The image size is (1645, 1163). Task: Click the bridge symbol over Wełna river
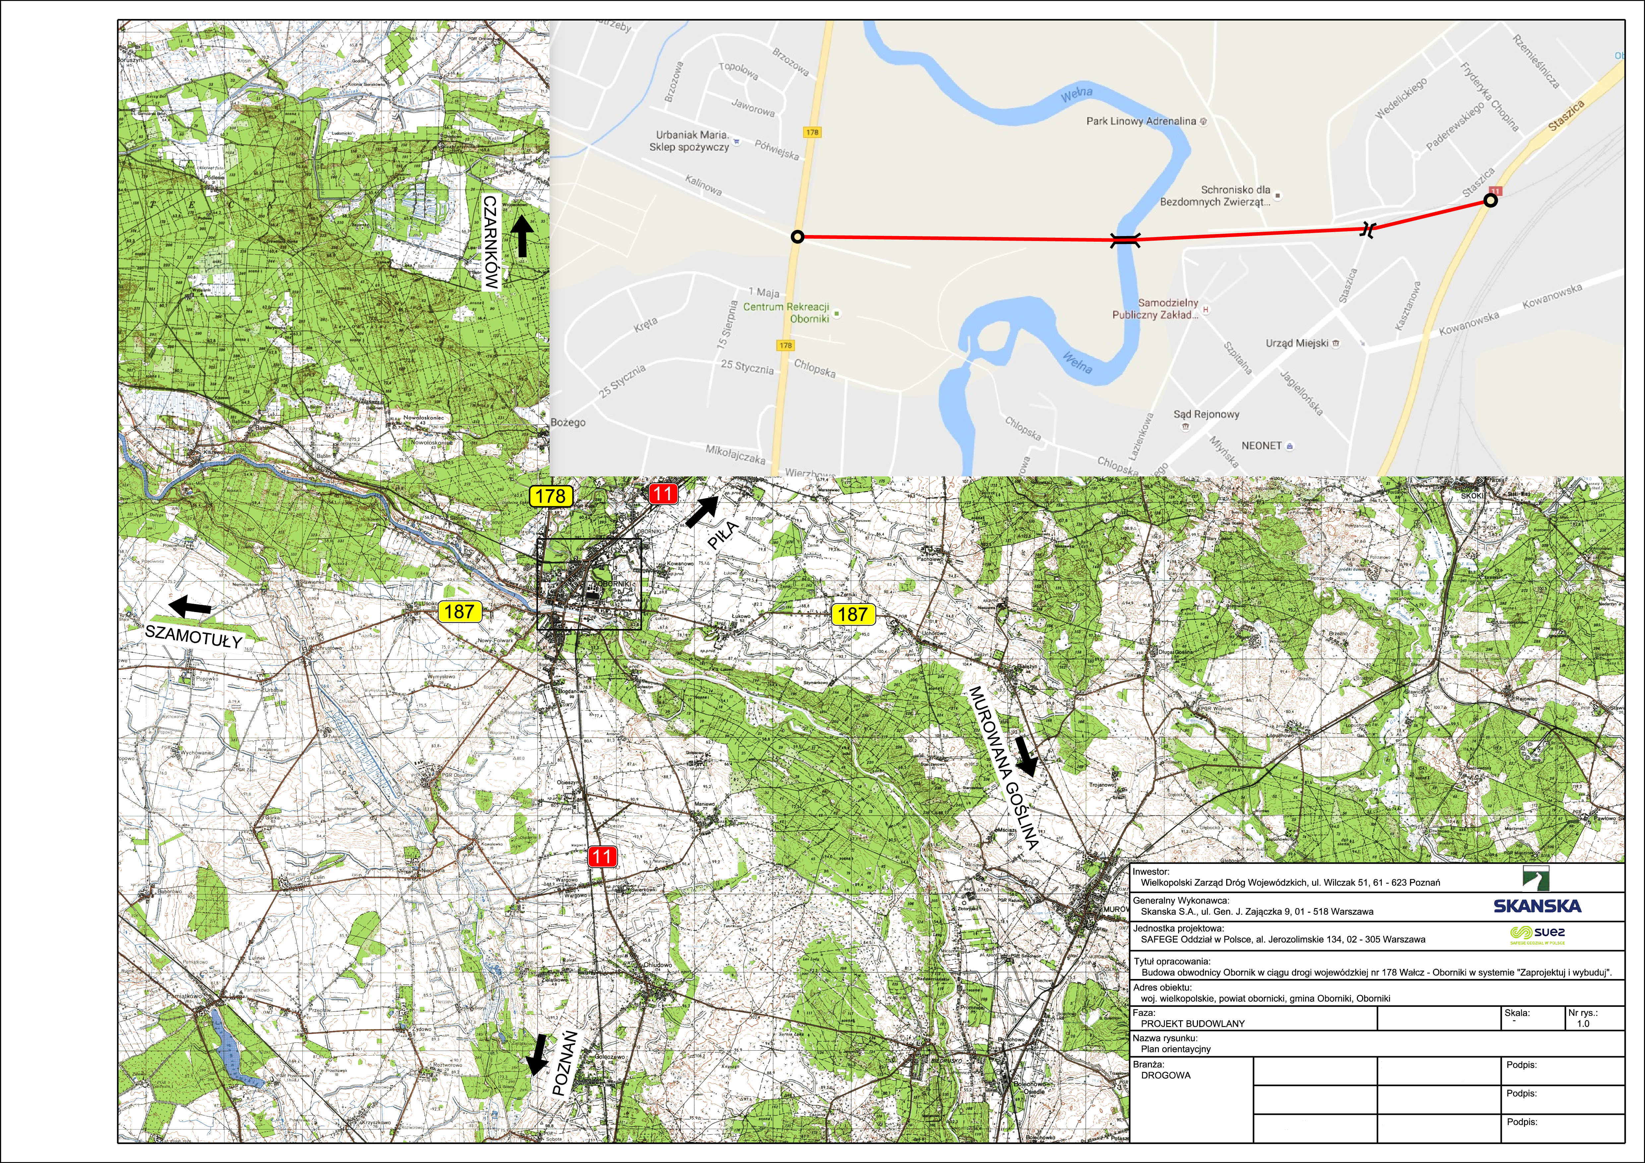coord(1125,240)
